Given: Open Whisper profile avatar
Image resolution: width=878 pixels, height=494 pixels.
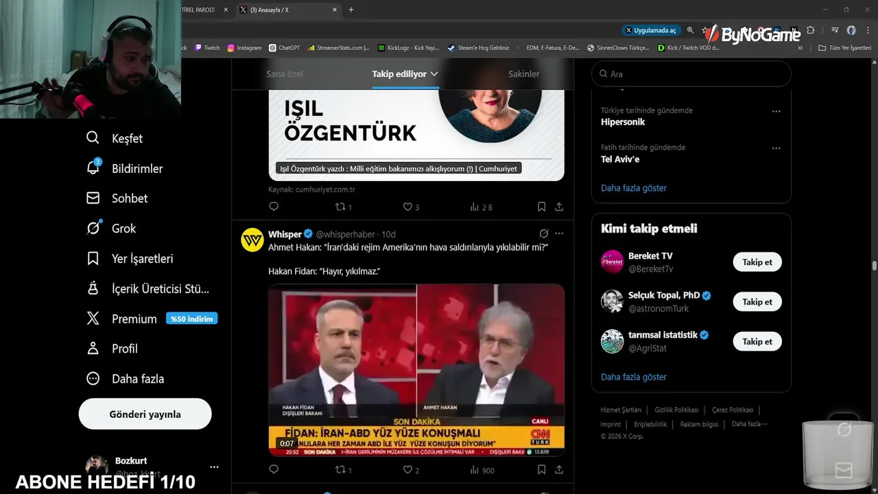Looking at the screenshot, I should [252, 240].
